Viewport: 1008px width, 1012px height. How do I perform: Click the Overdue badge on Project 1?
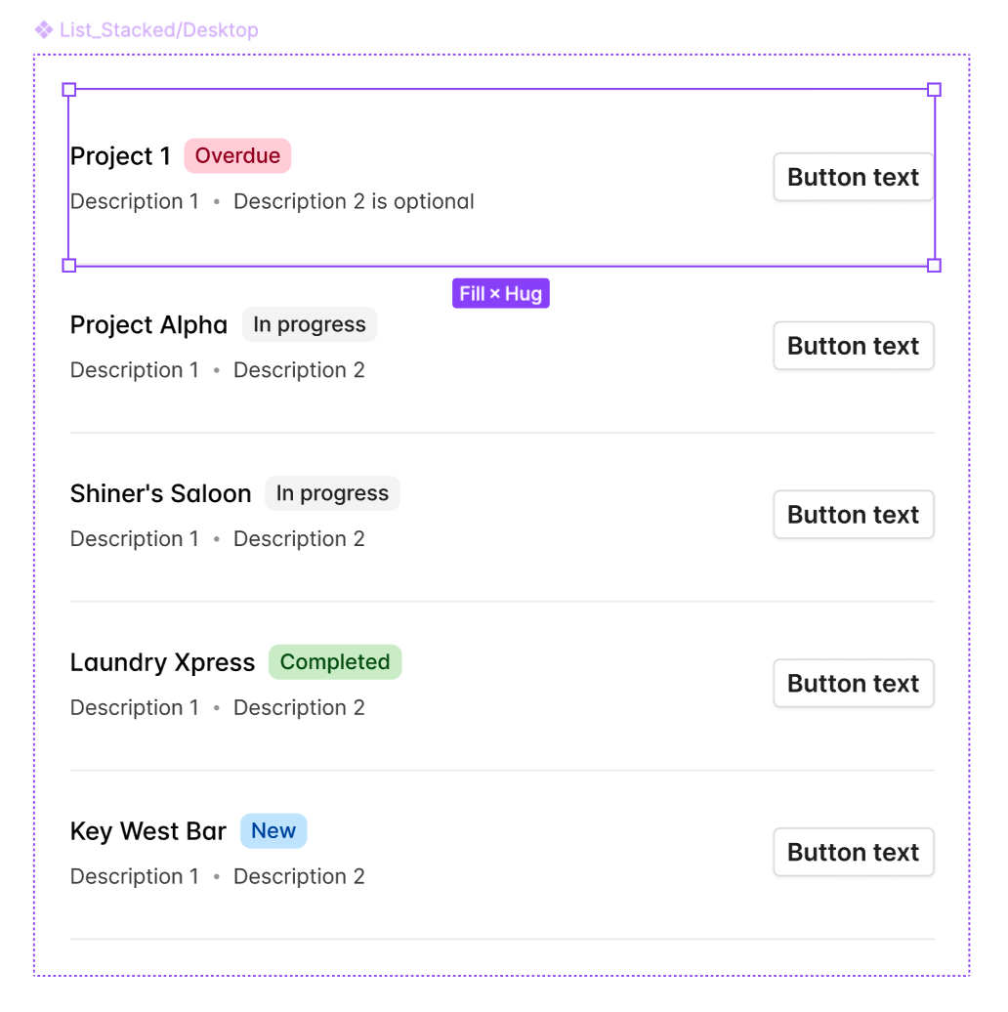pos(237,155)
